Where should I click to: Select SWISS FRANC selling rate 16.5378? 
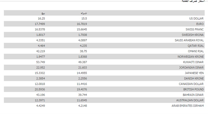point(40,29)
